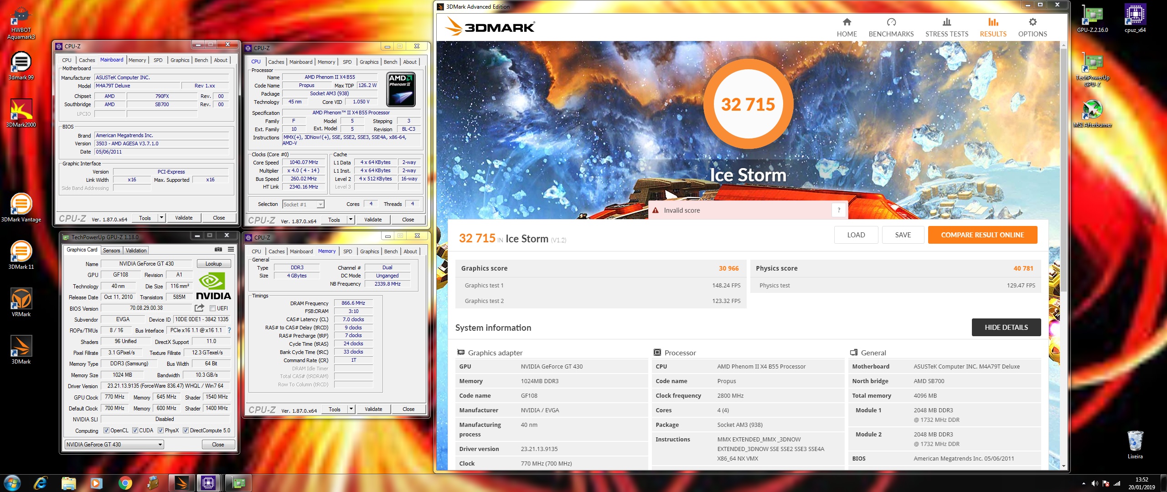The width and height of the screenshot is (1167, 492).
Task: Launch Internet Explorer from taskbar
Action: 41,483
